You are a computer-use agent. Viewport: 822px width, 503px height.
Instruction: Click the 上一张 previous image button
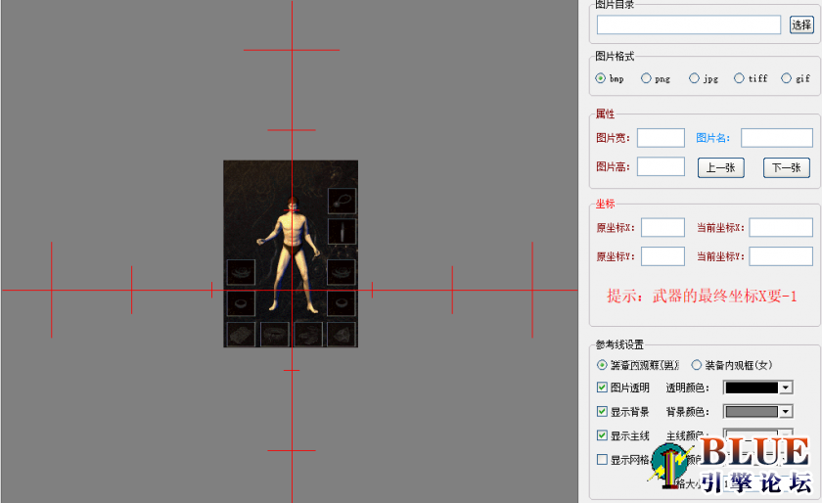(x=721, y=168)
